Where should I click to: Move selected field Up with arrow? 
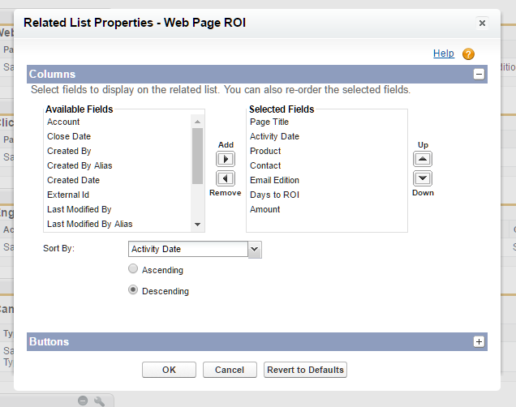[423, 159]
